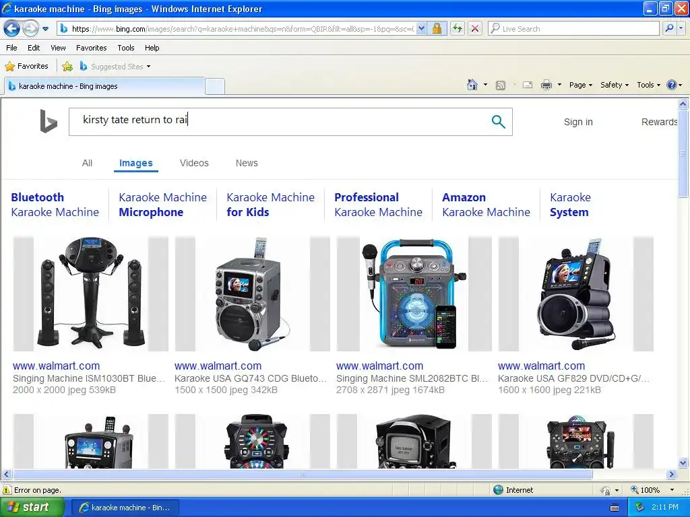Open the Tools command bar menu

pos(649,85)
